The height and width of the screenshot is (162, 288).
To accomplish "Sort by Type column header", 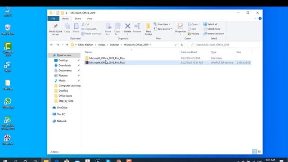I will 214,52.
